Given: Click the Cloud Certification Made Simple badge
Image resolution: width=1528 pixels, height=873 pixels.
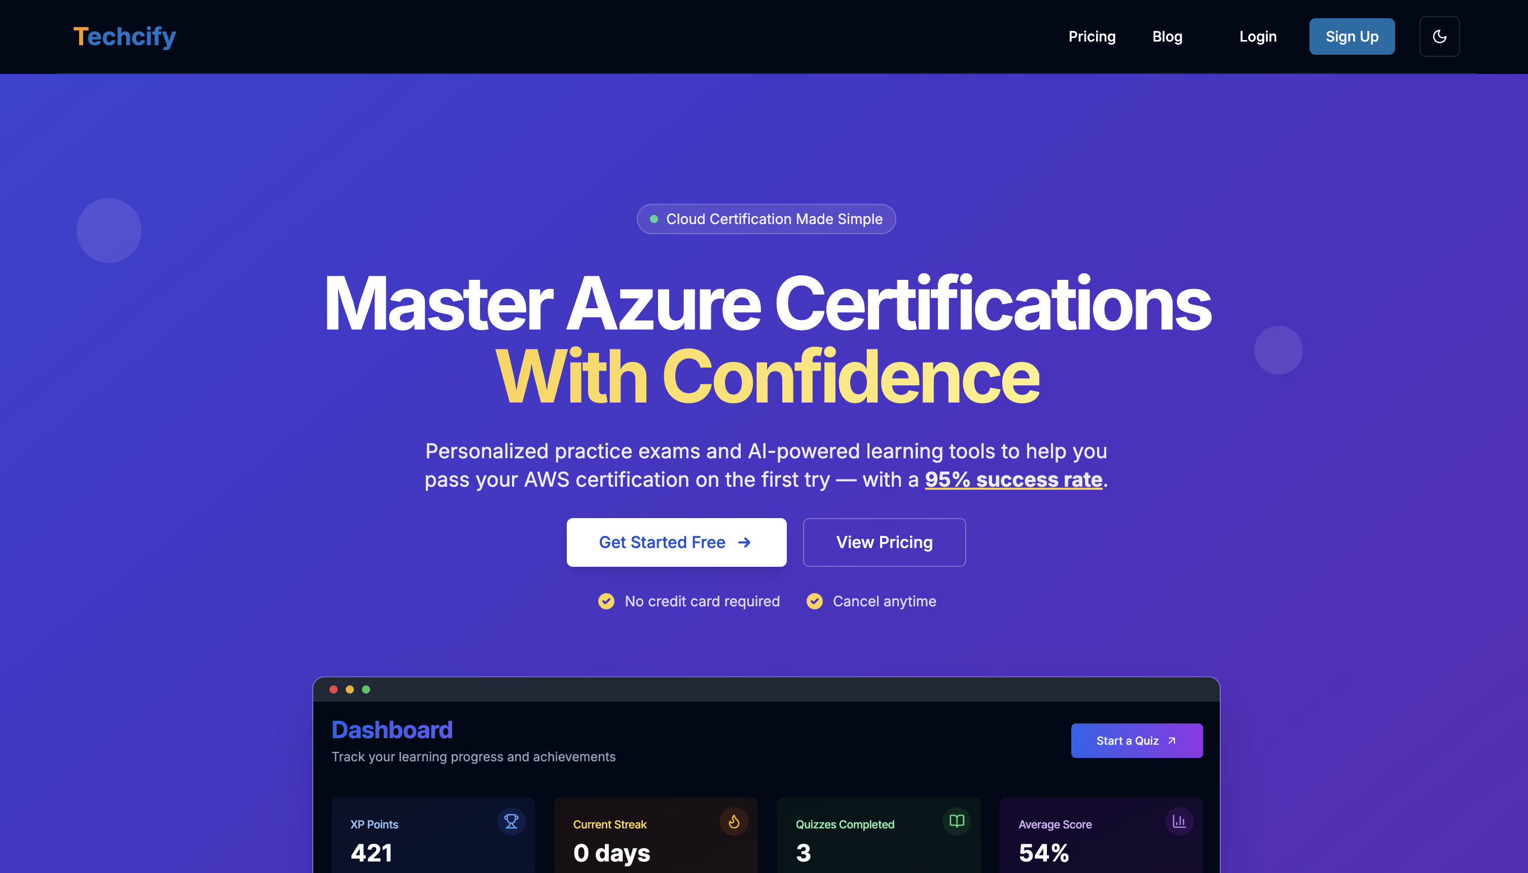Looking at the screenshot, I should pyautogui.click(x=766, y=219).
